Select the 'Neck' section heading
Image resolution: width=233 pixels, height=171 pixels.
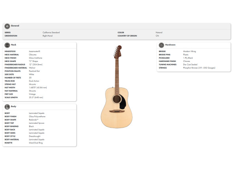tap(13, 45)
